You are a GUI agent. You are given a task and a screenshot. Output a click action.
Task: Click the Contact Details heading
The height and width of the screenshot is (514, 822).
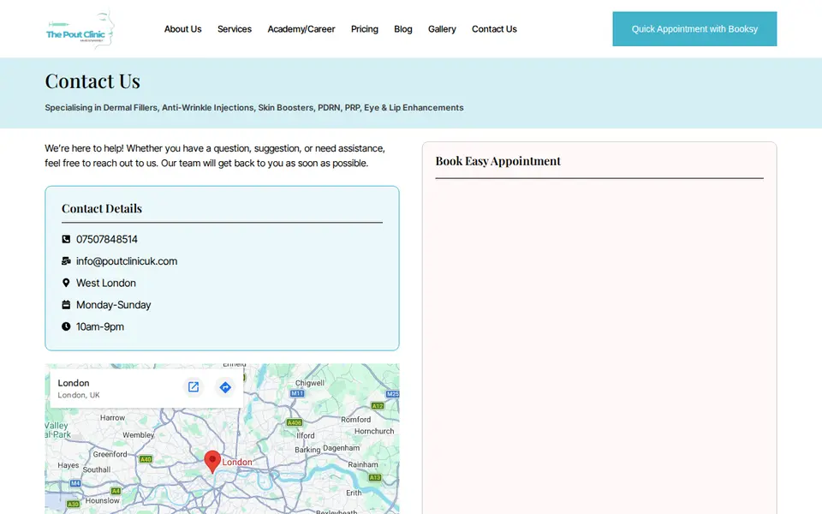click(102, 208)
